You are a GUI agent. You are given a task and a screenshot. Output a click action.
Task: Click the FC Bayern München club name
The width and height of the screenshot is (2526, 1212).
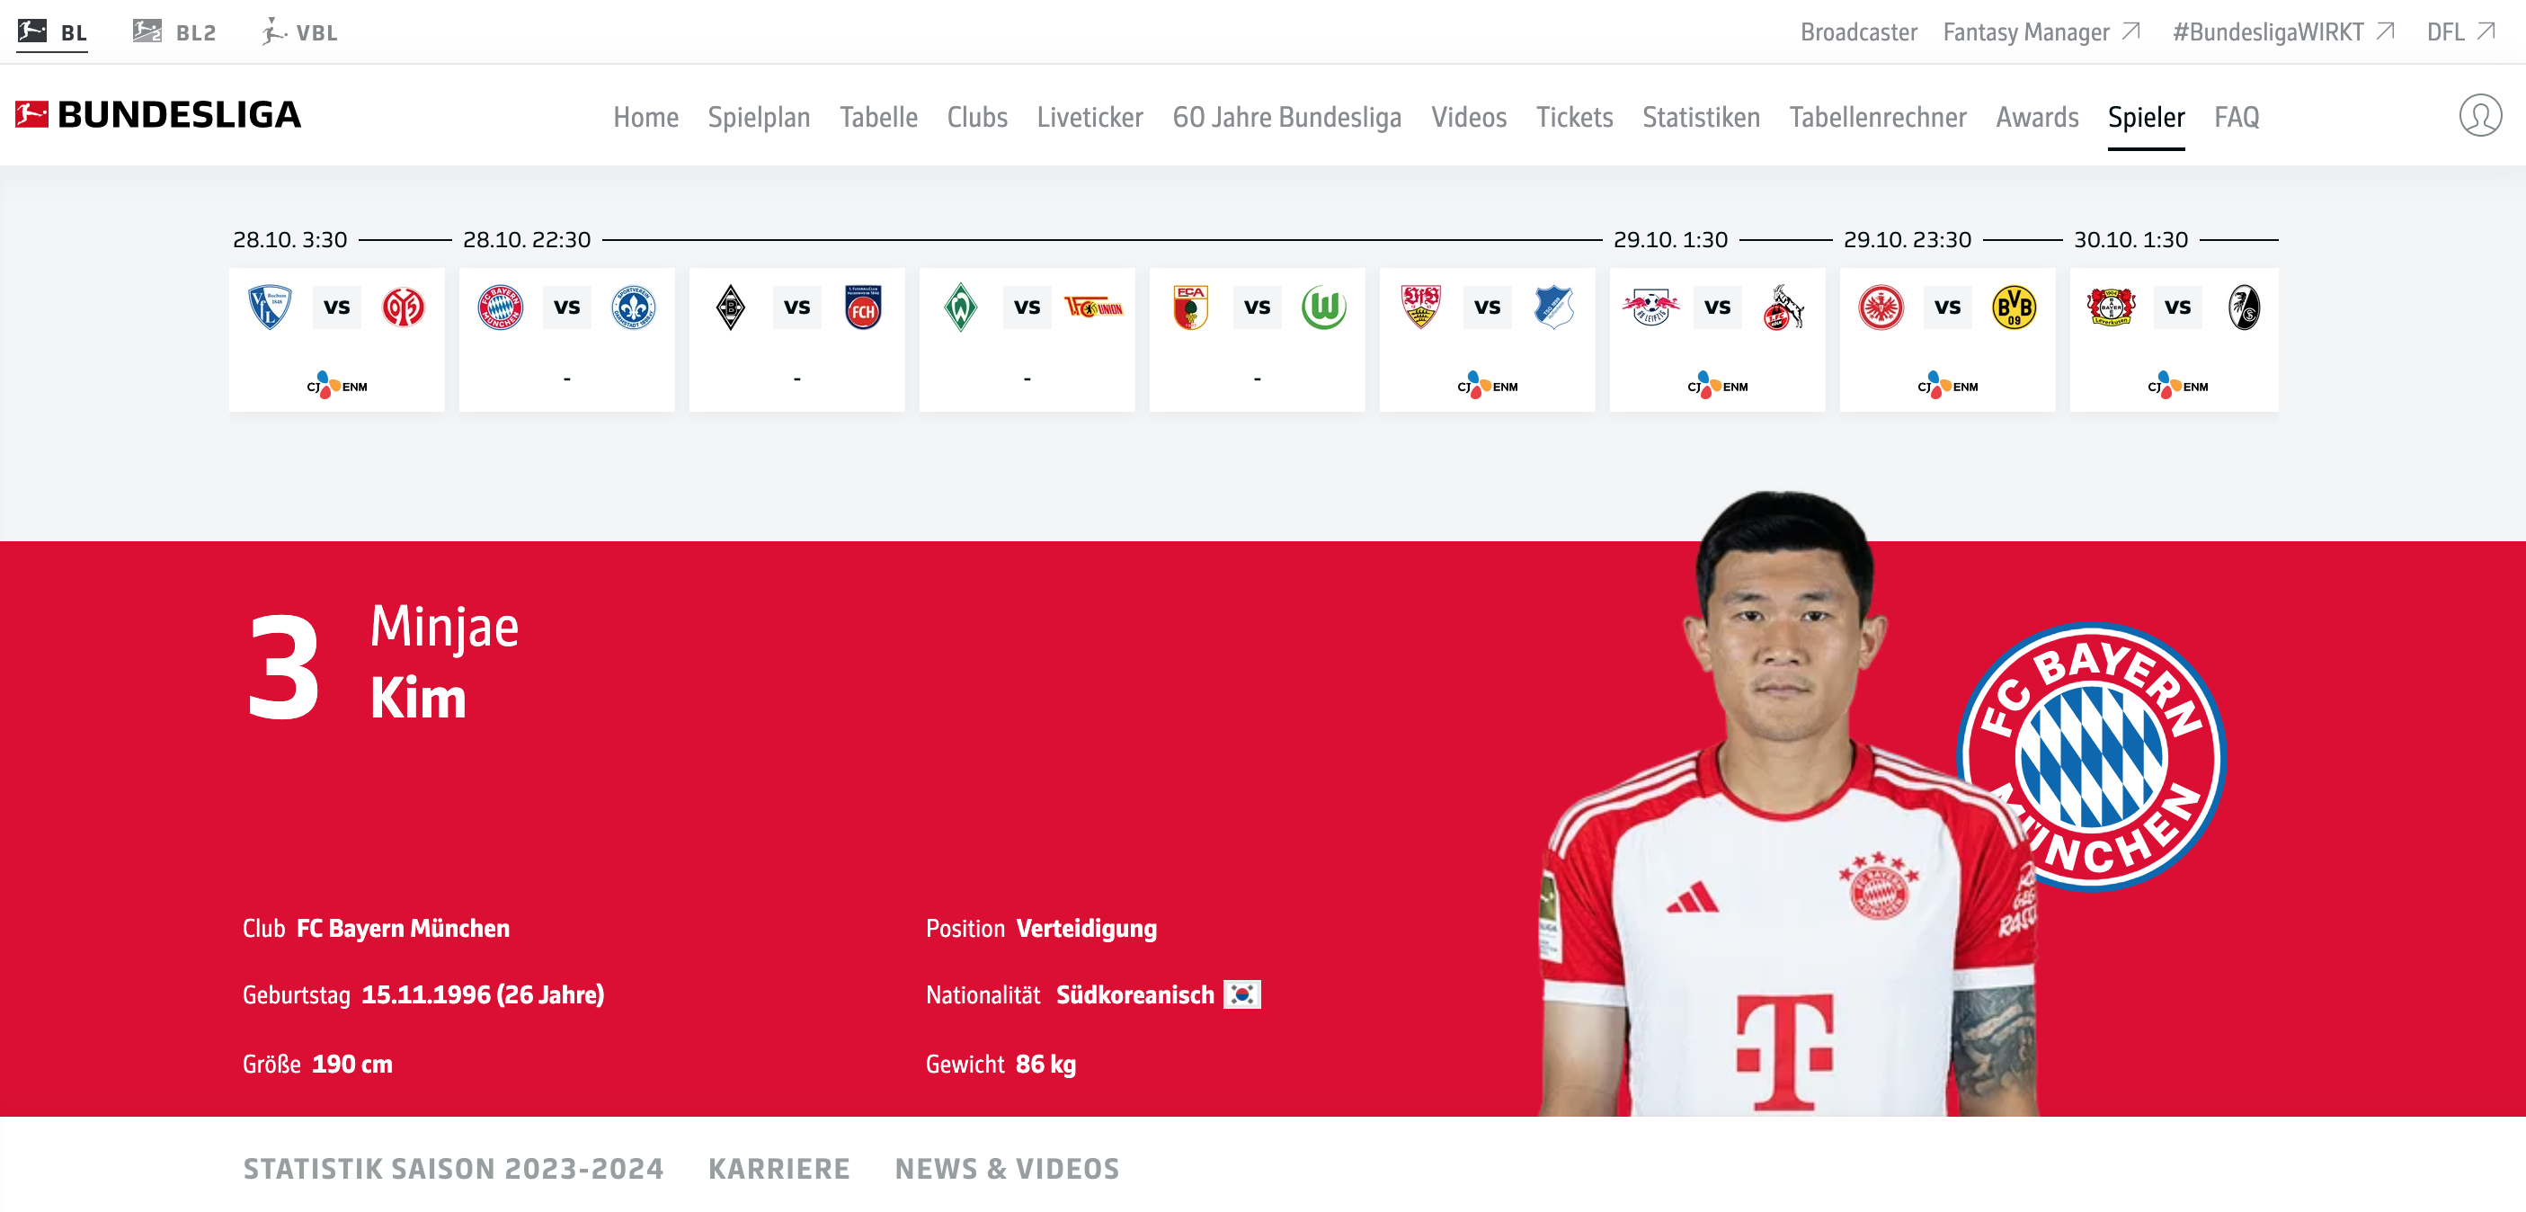[x=403, y=928]
